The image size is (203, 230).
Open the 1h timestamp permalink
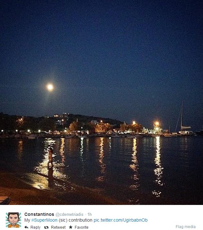point(89,215)
